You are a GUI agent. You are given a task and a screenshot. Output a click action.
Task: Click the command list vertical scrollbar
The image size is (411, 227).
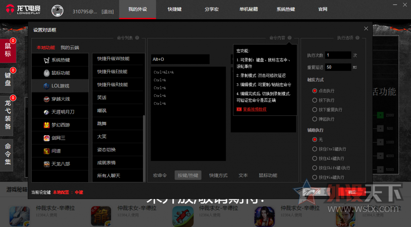point(144,148)
